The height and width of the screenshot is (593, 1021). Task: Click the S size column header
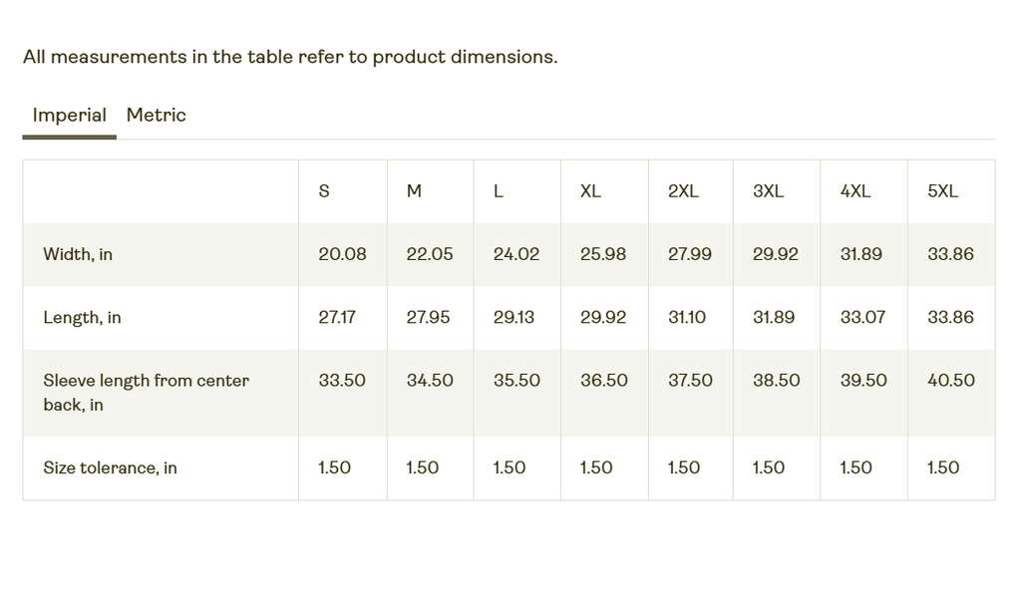click(x=324, y=191)
